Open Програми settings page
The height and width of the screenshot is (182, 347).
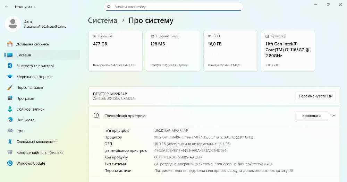[x=42, y=98]
